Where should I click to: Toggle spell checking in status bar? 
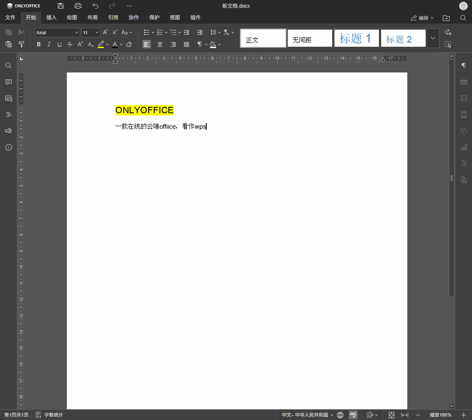click(353, 415)
